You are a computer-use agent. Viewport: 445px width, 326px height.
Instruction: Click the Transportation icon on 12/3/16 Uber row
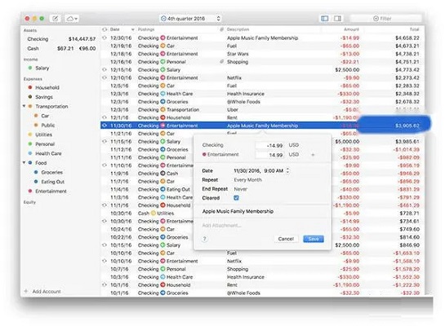[x=163, y=109]
